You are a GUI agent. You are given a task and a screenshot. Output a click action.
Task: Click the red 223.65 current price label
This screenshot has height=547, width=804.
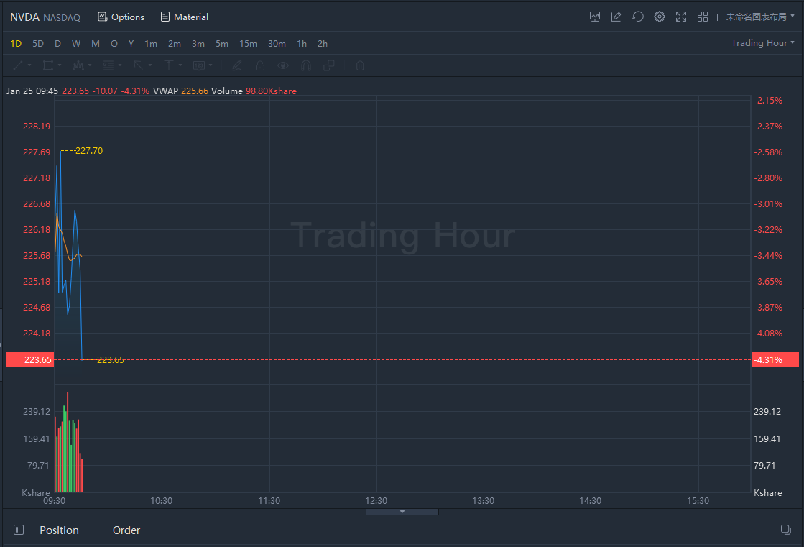tap(30, 359)
